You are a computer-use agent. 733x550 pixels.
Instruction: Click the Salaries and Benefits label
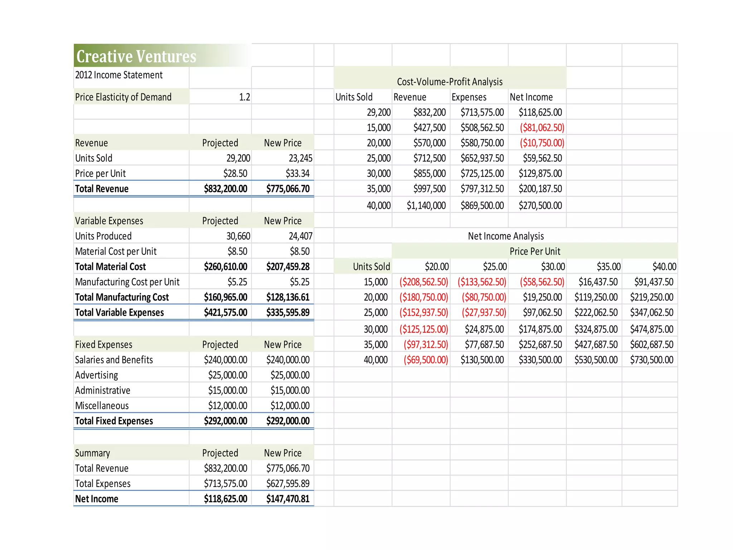[114, 360]
